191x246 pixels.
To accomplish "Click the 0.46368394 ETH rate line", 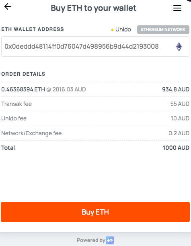I will pos(43,89).
